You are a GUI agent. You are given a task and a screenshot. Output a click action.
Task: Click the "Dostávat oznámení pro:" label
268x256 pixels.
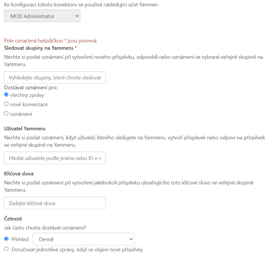[x=31, y=87]
